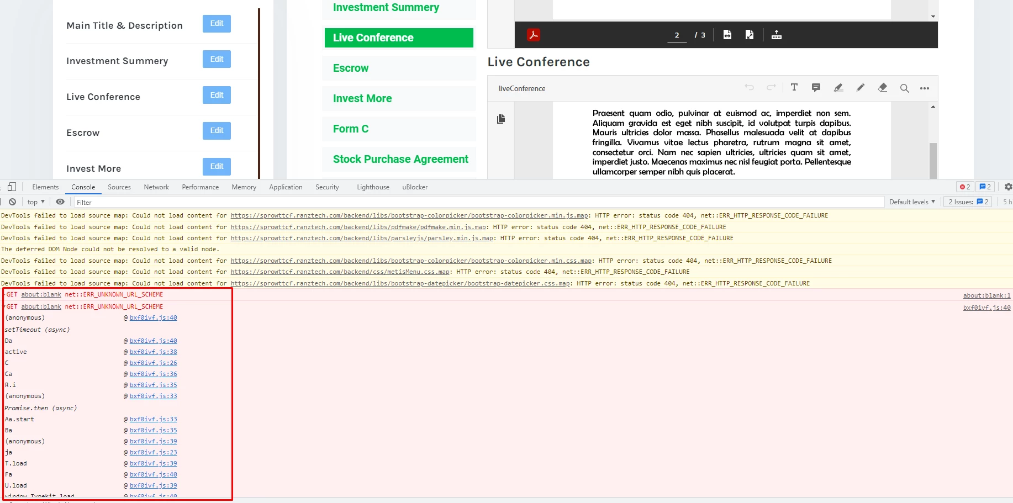Viewport: 1013px width, 503px height.
Task: Open the bxf0ivf.js:40 source link on the right
Action: click(x=986, y=308)
